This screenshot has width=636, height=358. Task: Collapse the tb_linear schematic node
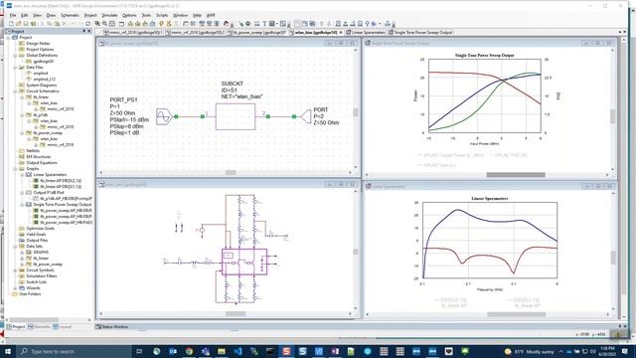(x=22, y=97)
